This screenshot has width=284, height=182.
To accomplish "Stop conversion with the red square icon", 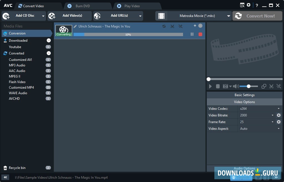I will tap(201, 34).
